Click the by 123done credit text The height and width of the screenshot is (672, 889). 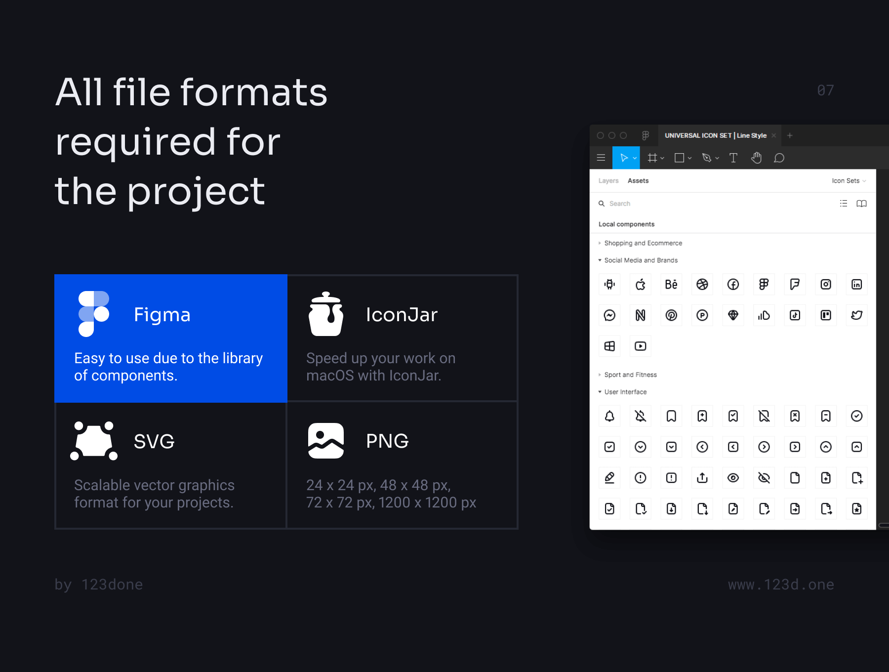[99, 585]
